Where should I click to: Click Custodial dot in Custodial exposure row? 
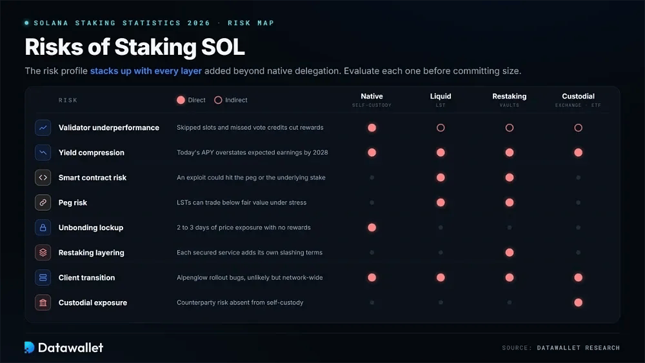pyautogui.click(x=578, y=302)
